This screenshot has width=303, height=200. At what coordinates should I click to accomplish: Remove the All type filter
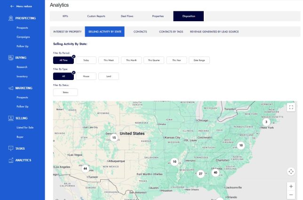[x=73, y=72]
